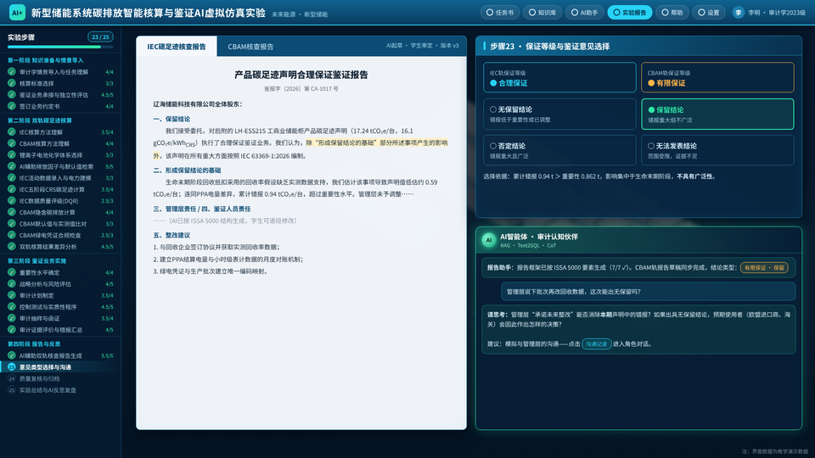
Task: Click the 有限保证·保留 conclusion tag
Action: coord(764,267)
